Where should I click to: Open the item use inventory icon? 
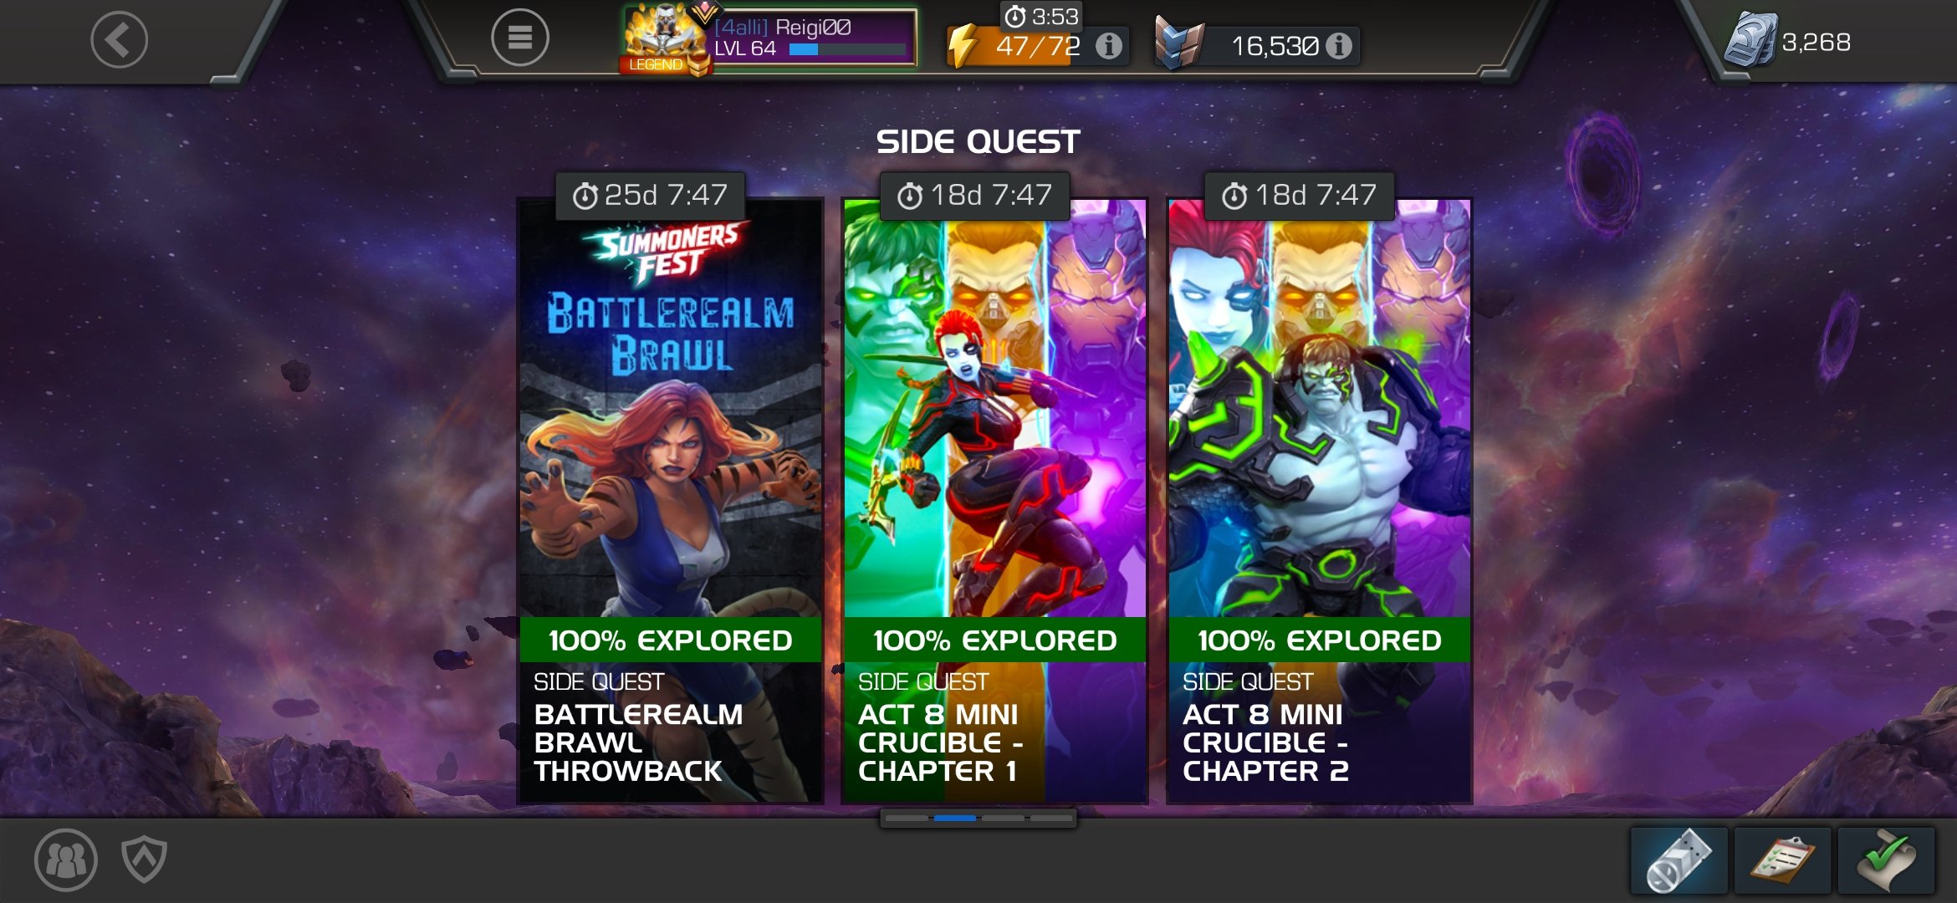point(1679,861)
